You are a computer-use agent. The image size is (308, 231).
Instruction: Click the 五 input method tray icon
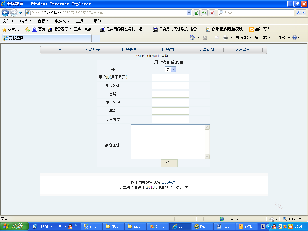263,226
